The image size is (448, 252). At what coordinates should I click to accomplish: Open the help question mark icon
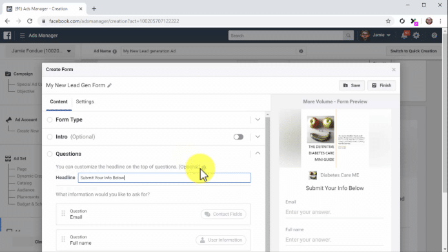[x=434, y=36]
